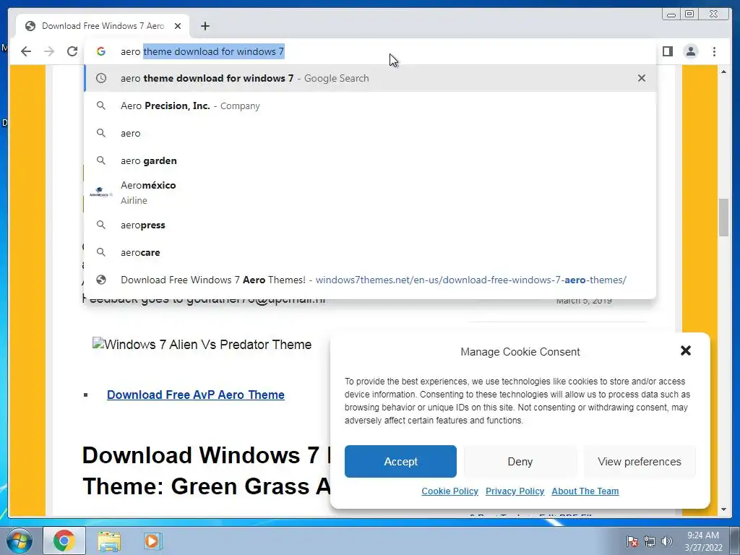
Task: Click the scrollbar up arrow
Action: [723, 72]
